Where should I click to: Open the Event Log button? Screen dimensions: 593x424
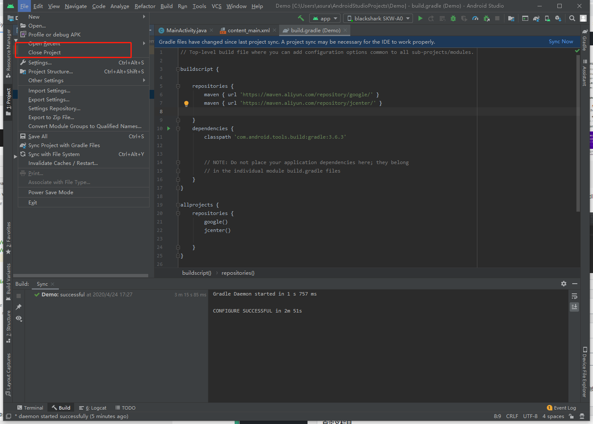(562, 408)
